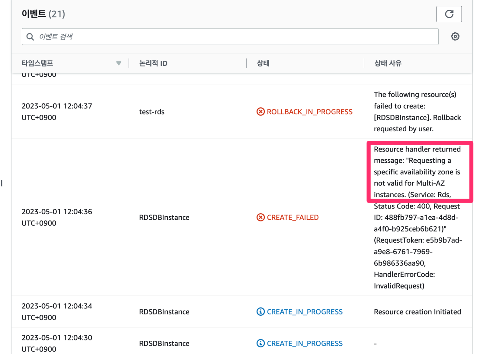Select the RDSDBInstance row at 12:04:36
Viewport: 486px width, 354px height.
(164, 217)
